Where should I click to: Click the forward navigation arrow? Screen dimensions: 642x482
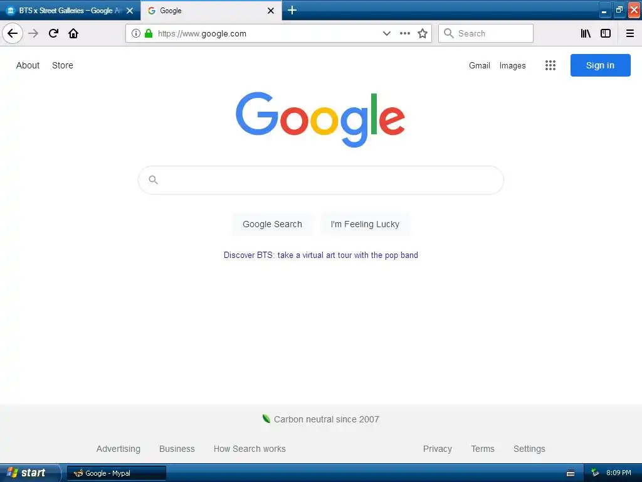33,33
